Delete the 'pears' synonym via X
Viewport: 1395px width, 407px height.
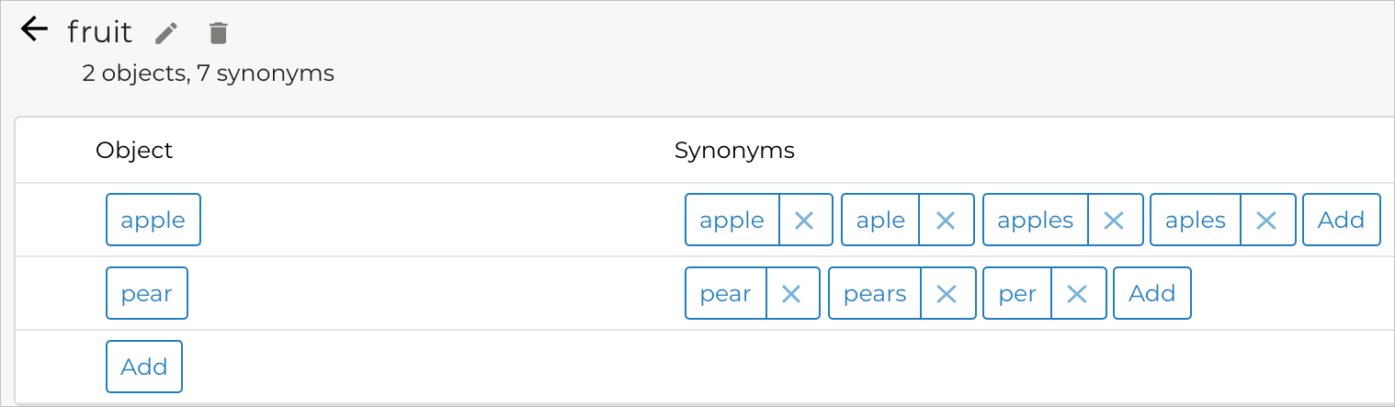coord(947,294)
